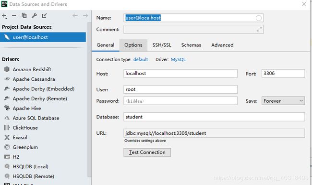Click the add data source plus icon

(4, 16)
